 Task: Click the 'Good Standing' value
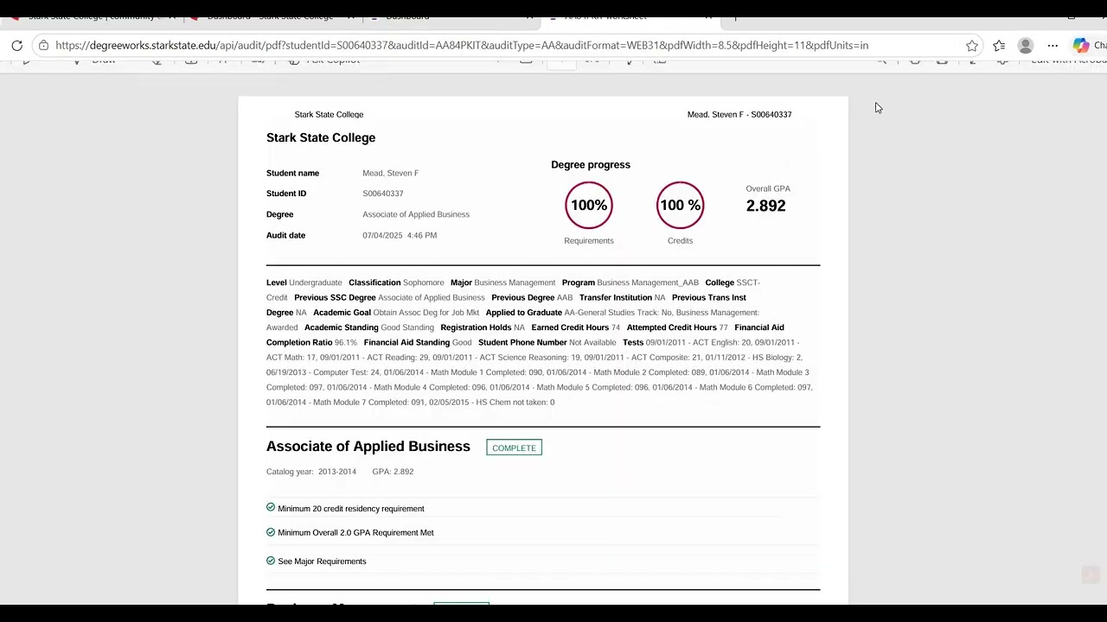(407, 327)
